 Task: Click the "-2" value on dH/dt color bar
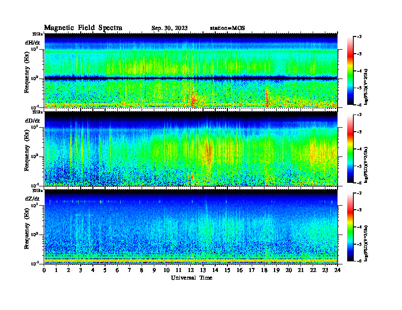(359, 37)
